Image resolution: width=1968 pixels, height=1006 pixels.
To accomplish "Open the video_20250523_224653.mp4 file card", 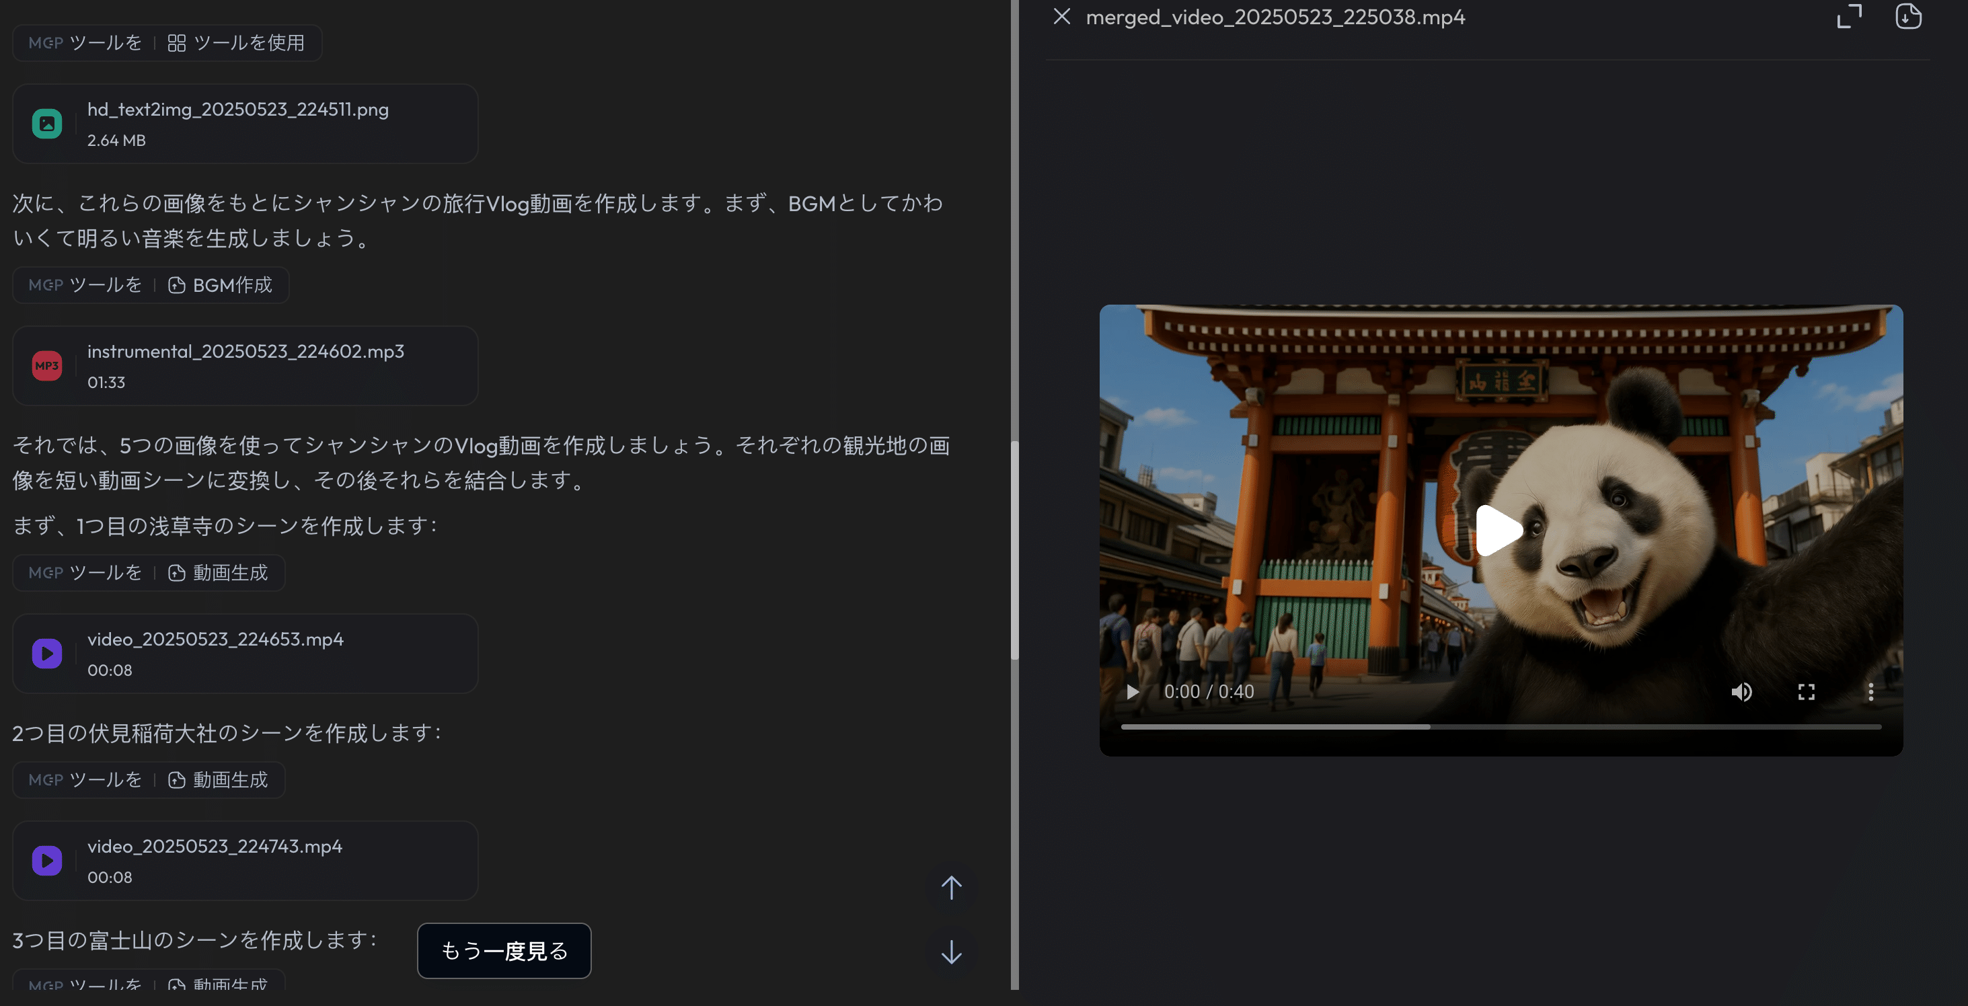I will [245, 654].
